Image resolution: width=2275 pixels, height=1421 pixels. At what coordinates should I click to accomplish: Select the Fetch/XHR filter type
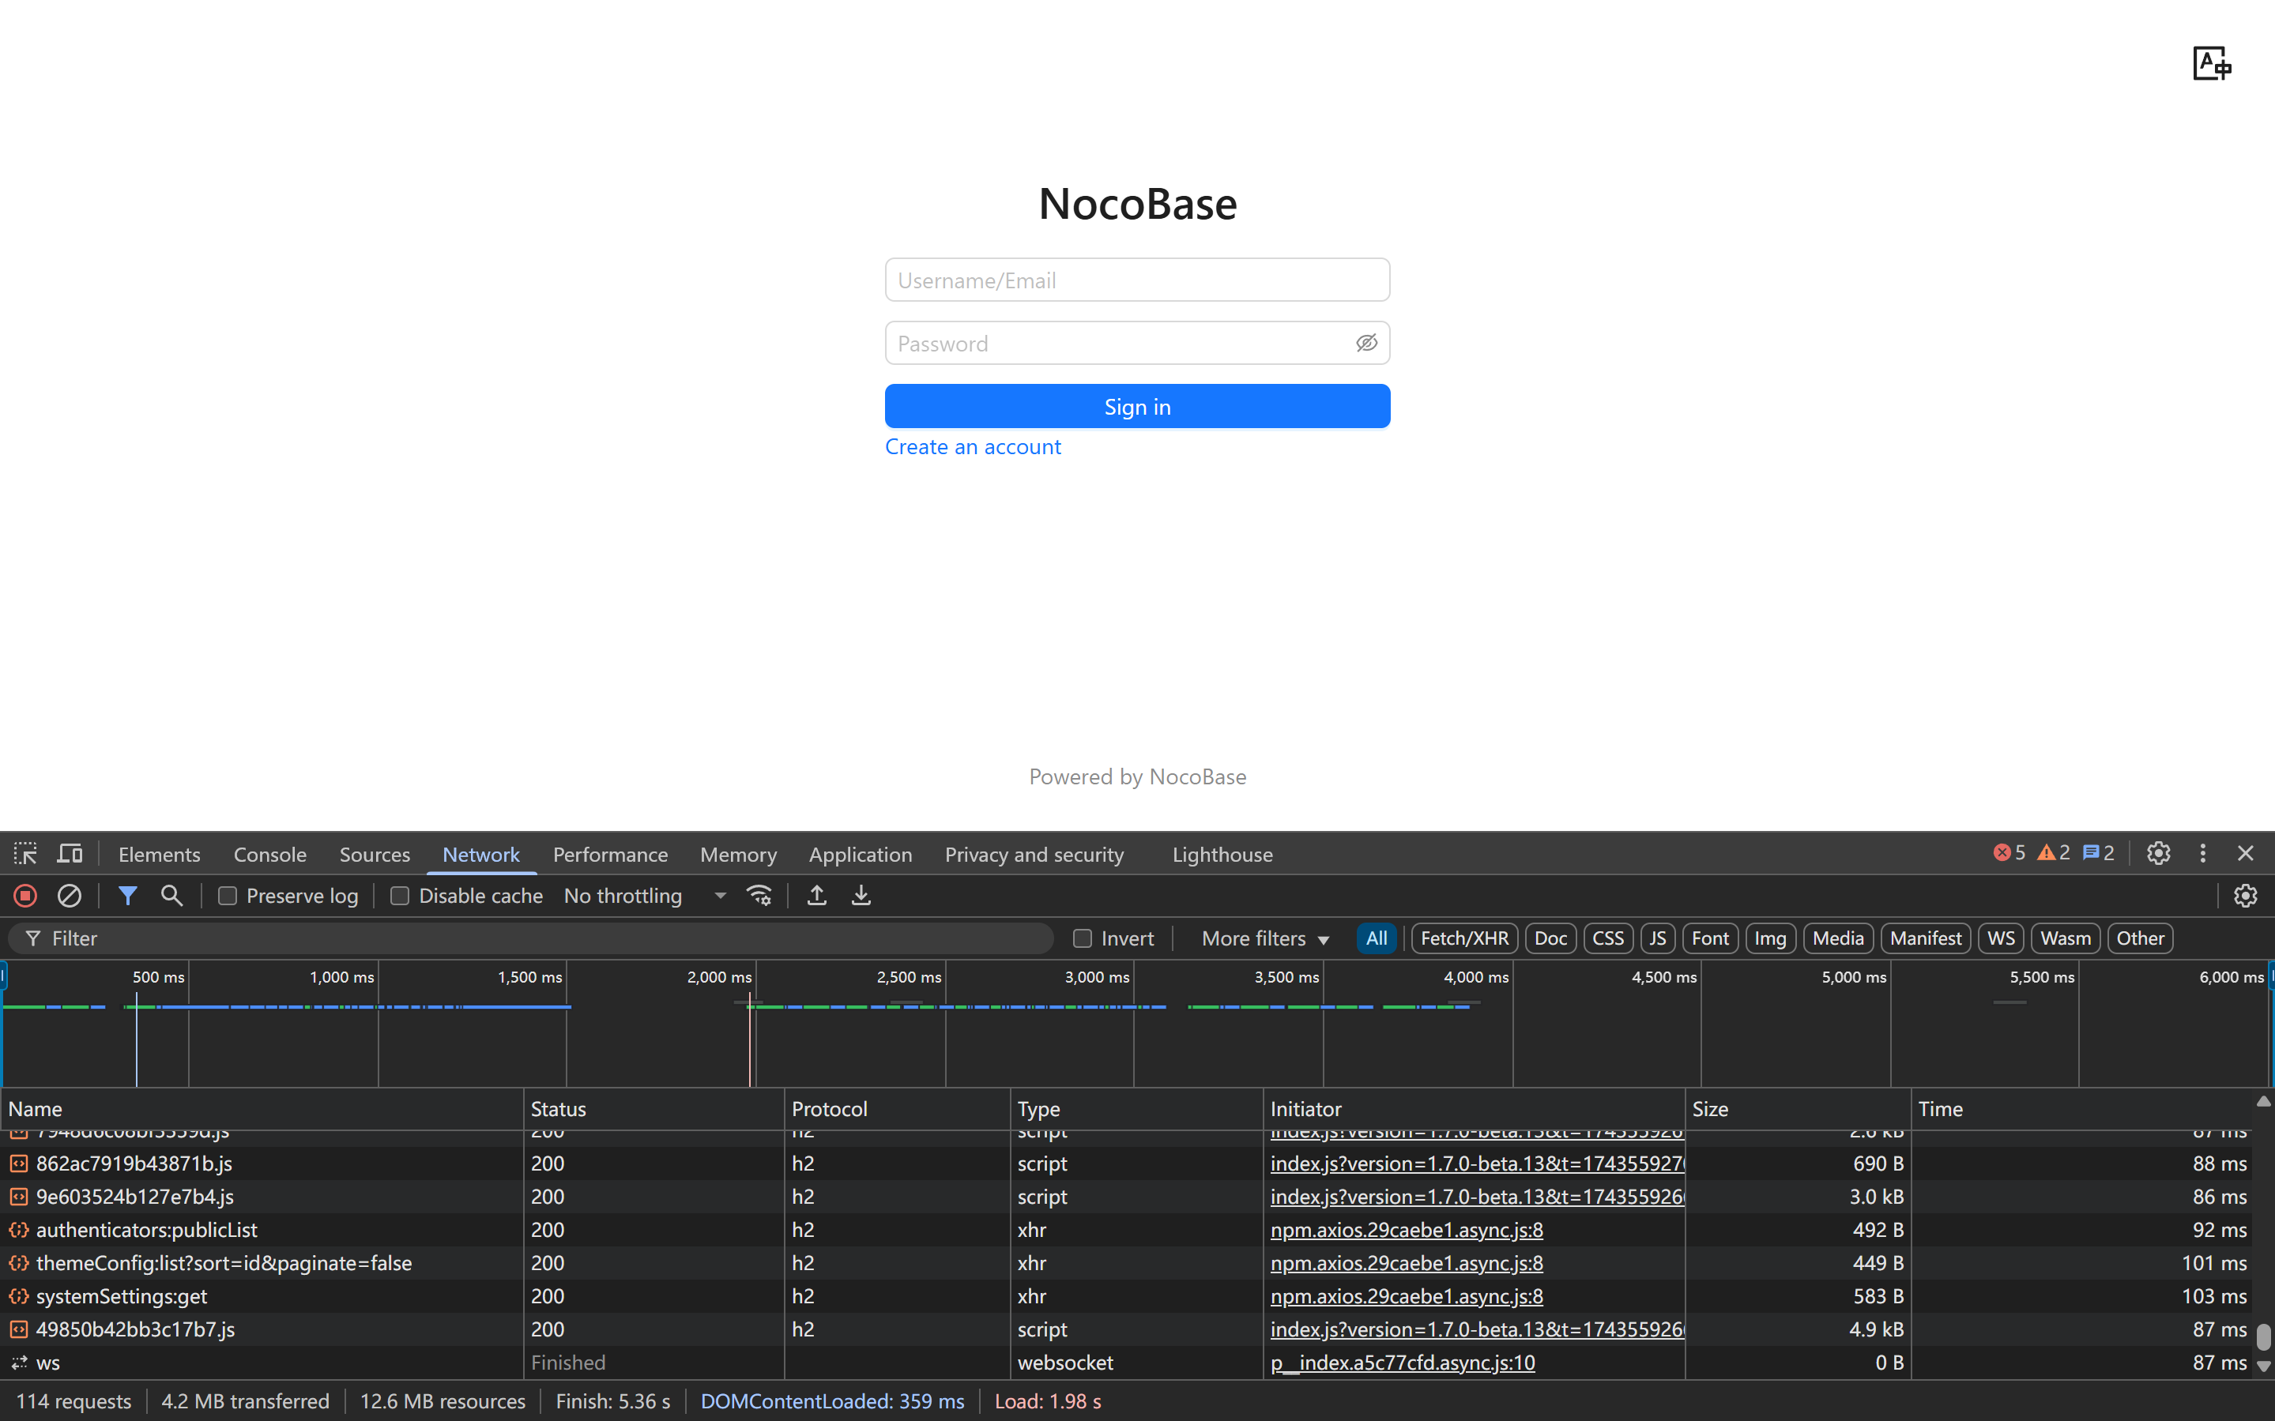point(1463,938)
